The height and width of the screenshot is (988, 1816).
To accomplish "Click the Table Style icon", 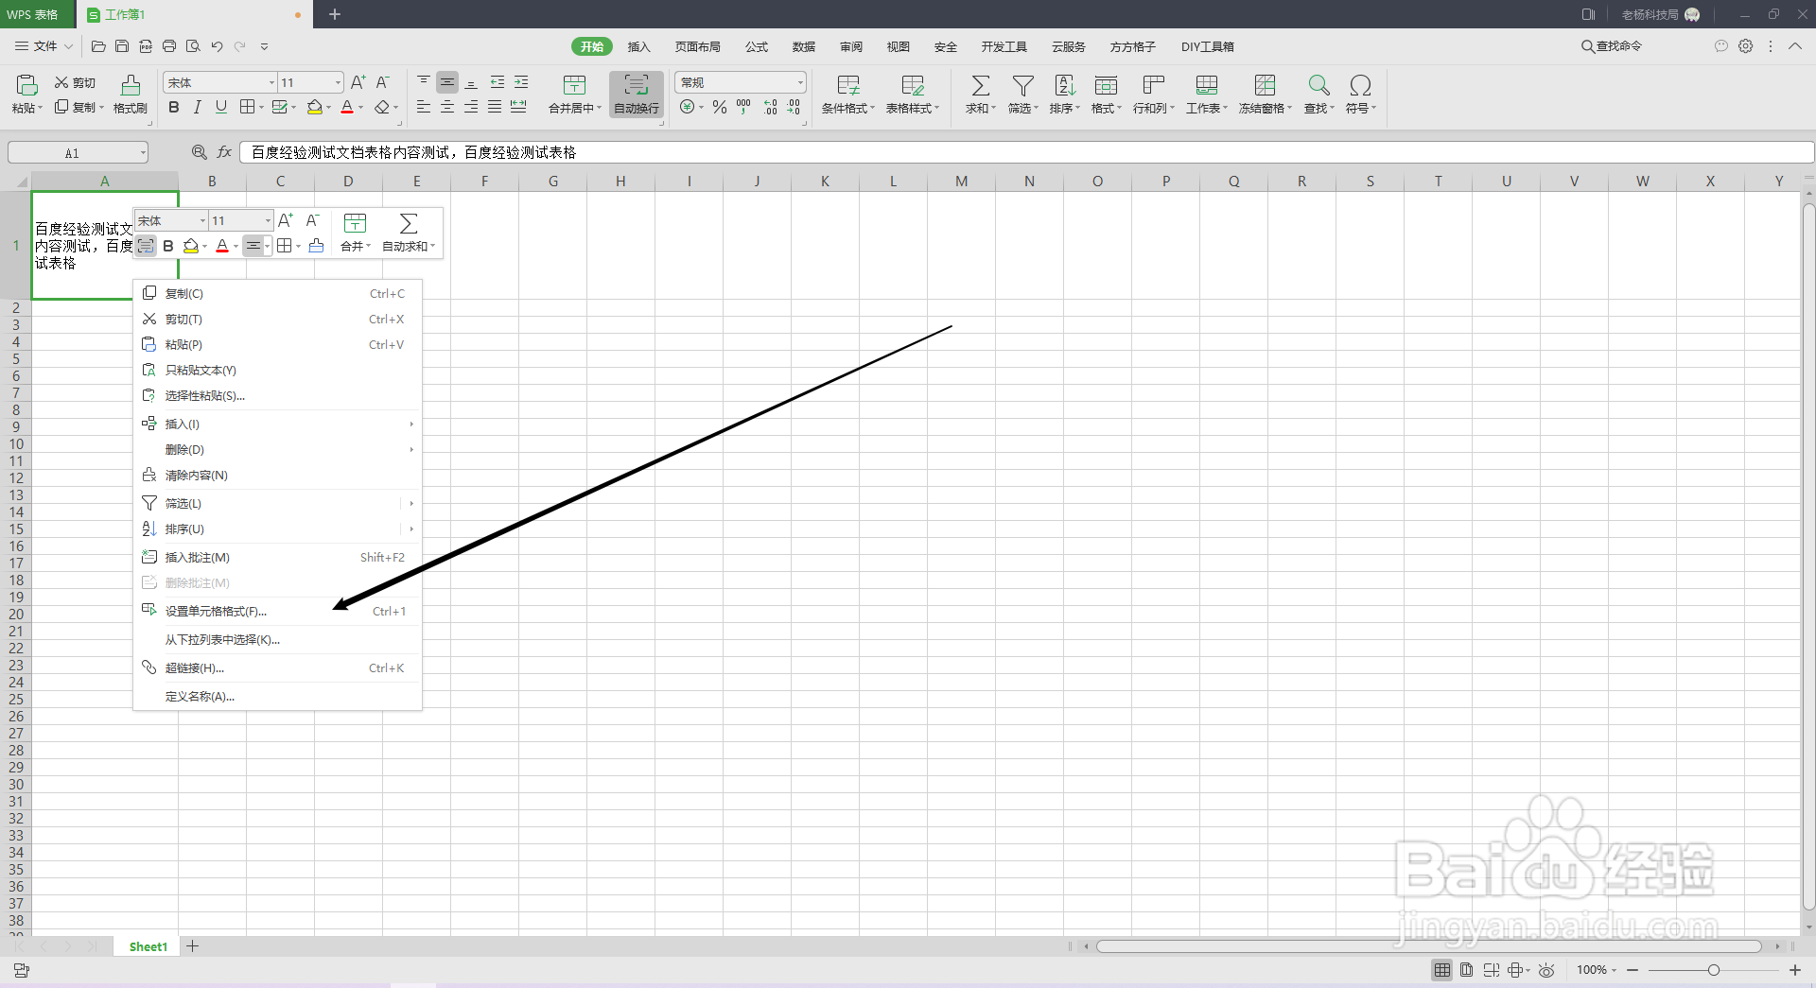I will [913, 85].
